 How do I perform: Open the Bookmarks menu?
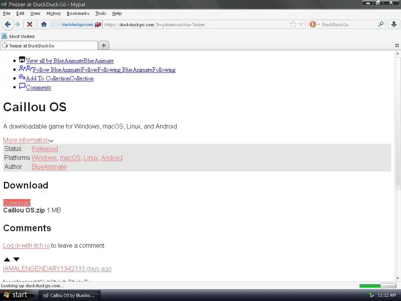(78, 13)
